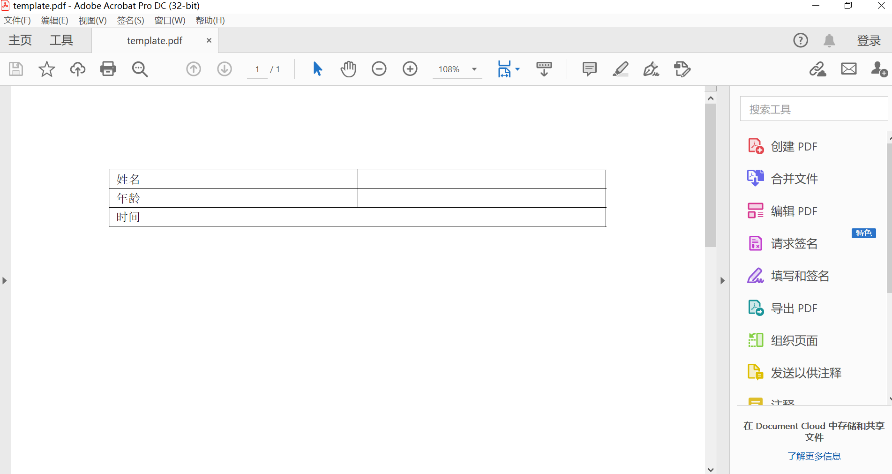The image size is (892, 474).
Task: Click the page number input field
Action: click(x=257, y=69)
